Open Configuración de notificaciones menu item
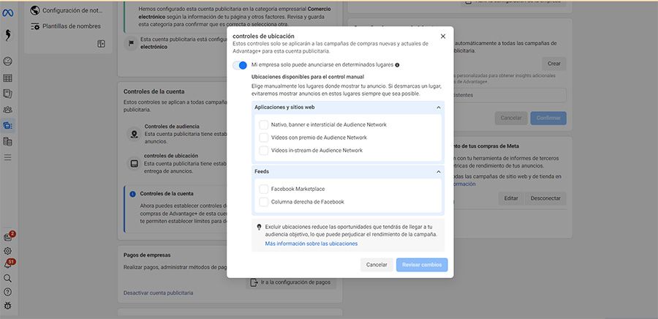 pos(67,10)
